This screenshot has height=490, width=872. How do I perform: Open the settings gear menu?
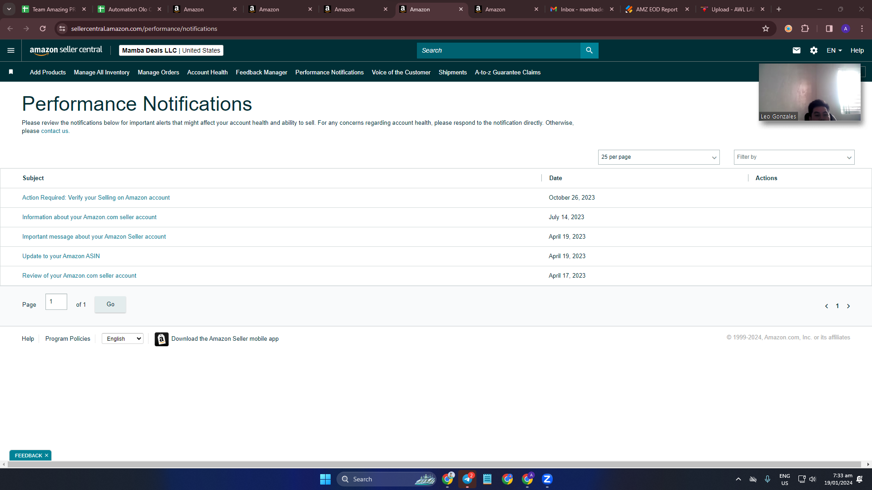point(814,50)
